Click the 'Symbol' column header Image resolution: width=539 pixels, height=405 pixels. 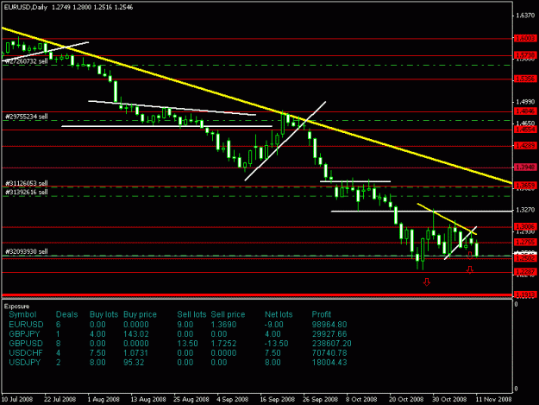coord(22,314)
